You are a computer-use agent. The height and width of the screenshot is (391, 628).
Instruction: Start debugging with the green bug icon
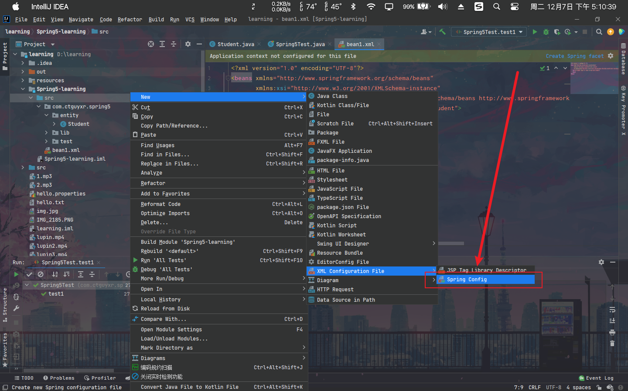coord(546,32)
